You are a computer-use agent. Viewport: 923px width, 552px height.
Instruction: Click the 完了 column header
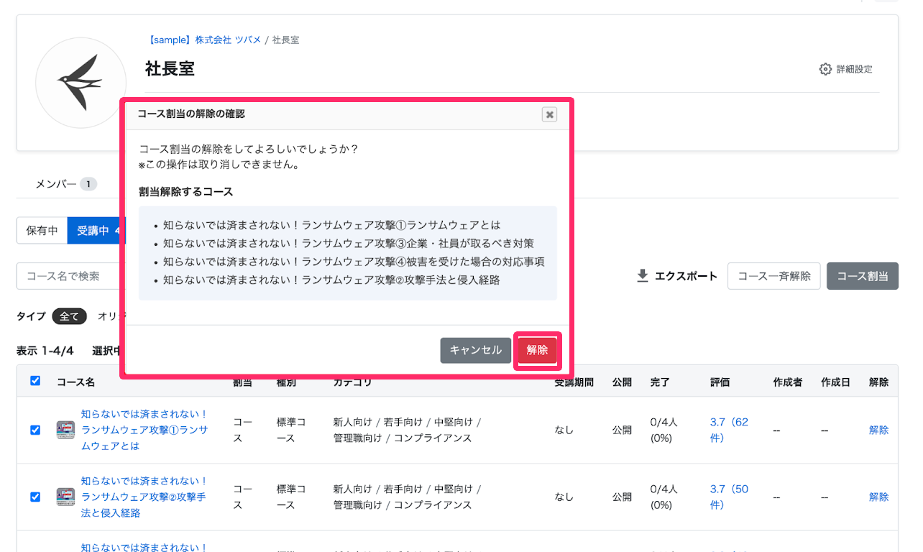659,382
